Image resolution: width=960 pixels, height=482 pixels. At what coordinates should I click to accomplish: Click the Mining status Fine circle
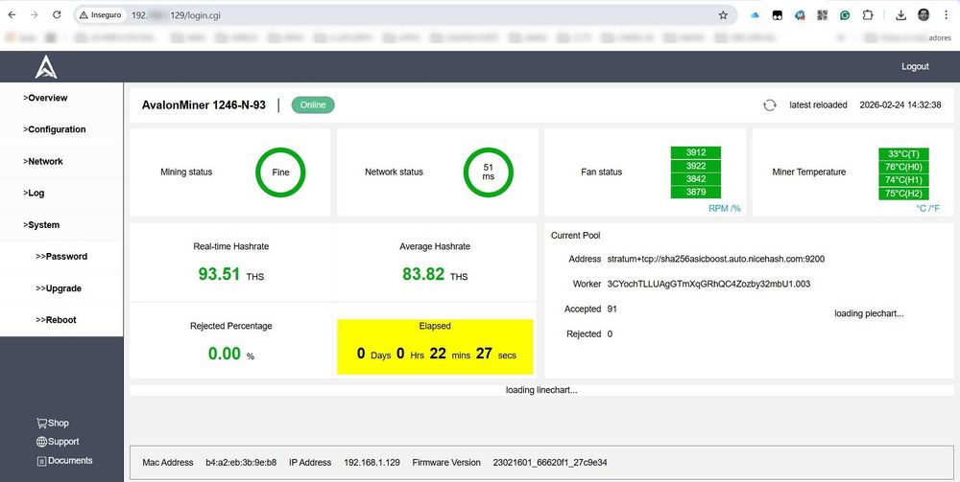280,172
